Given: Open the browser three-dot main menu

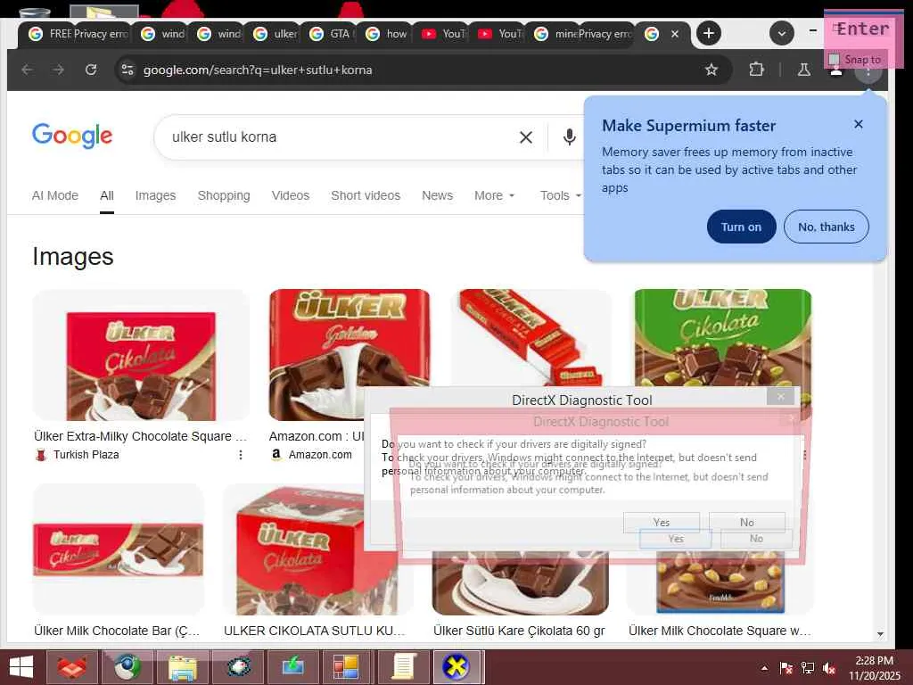Looking at the screenshot, I should (x=868, y=71).
